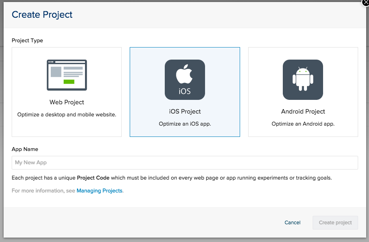This screenshot has height=242, width=369.
Task: Click the 'Optimize an Android app.' description
Action: pyautogui.click(x=303, y=124)
